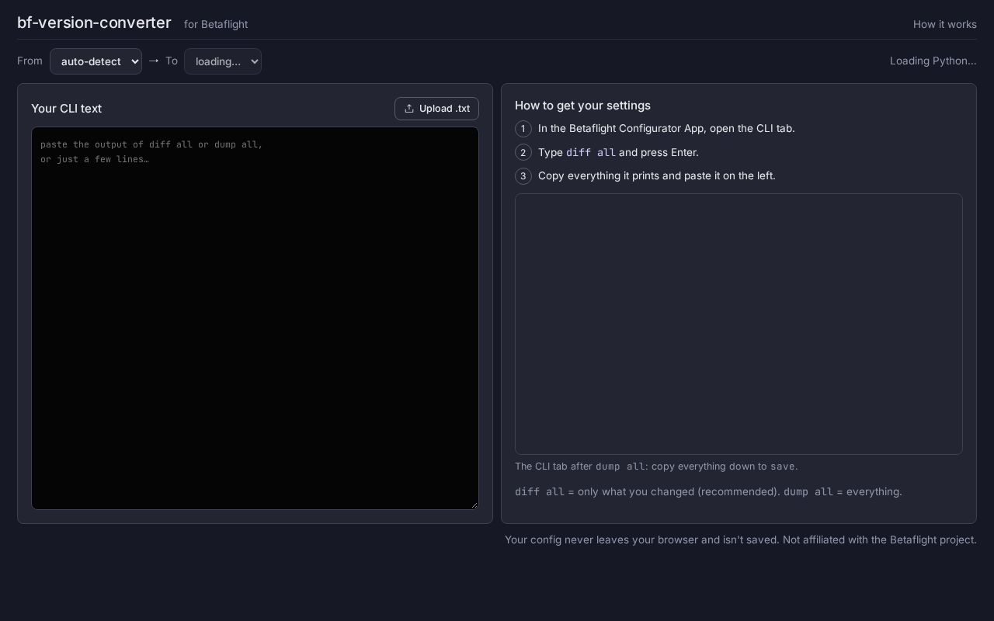Open the How it works link
This screenshot has width=994, height=621.
coord(945,24)
